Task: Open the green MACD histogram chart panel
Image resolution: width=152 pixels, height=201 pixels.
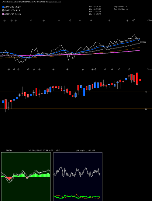Action: (26, 177)
